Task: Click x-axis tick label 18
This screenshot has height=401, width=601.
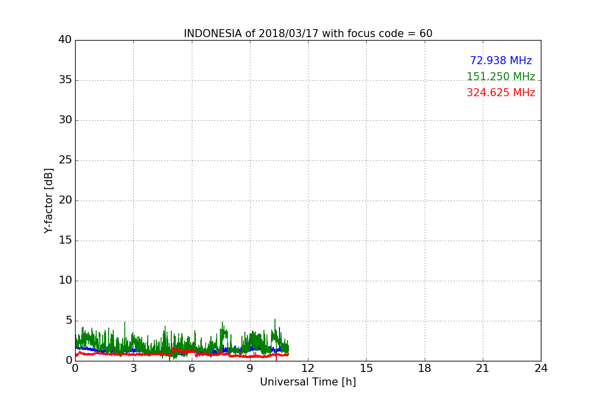Action: (x=425, y=368)
